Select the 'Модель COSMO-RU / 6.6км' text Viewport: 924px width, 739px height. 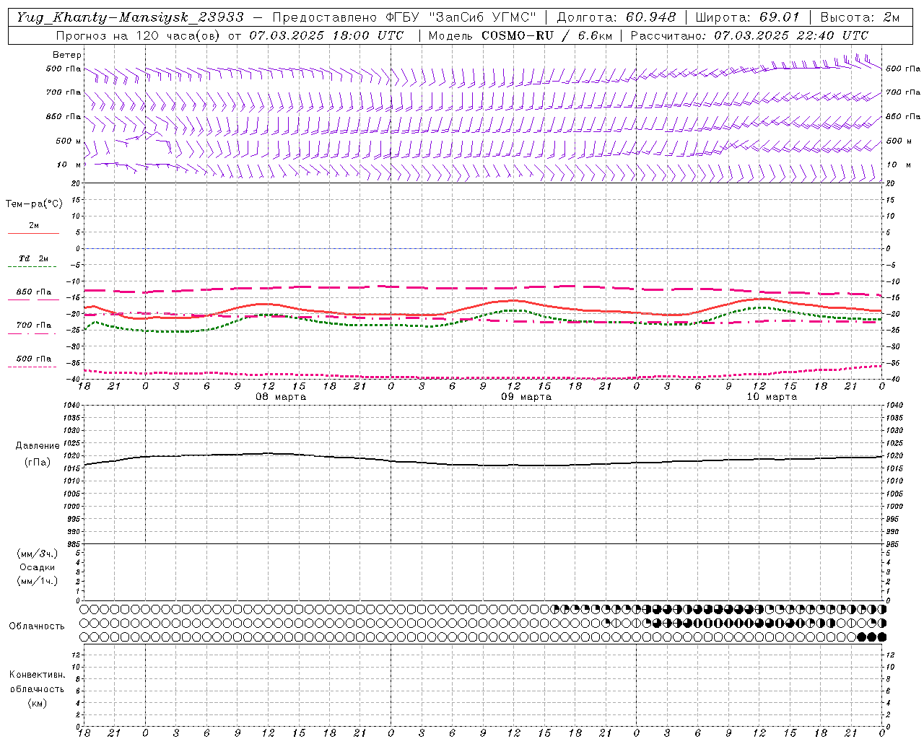520,35
